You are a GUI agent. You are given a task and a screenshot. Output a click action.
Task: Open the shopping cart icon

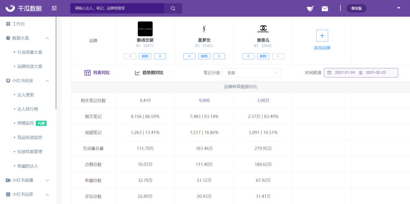tap(310, 9)
